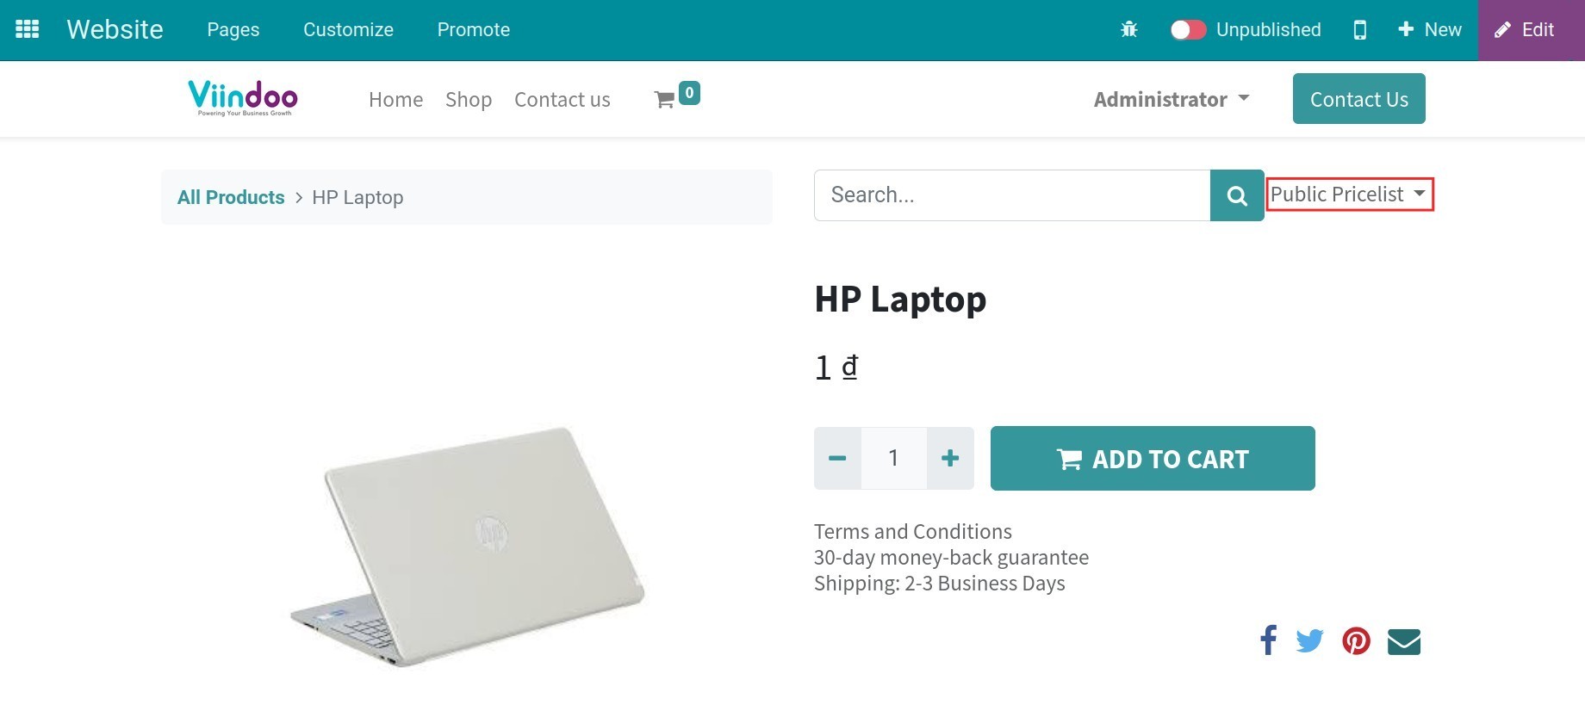The image size is (1585, 723).
Task: Increase quantity with plus button
Action: (x=950, y=459)
